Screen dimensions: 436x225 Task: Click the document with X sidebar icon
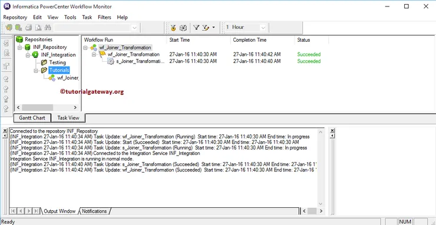(x=6, y=53)
